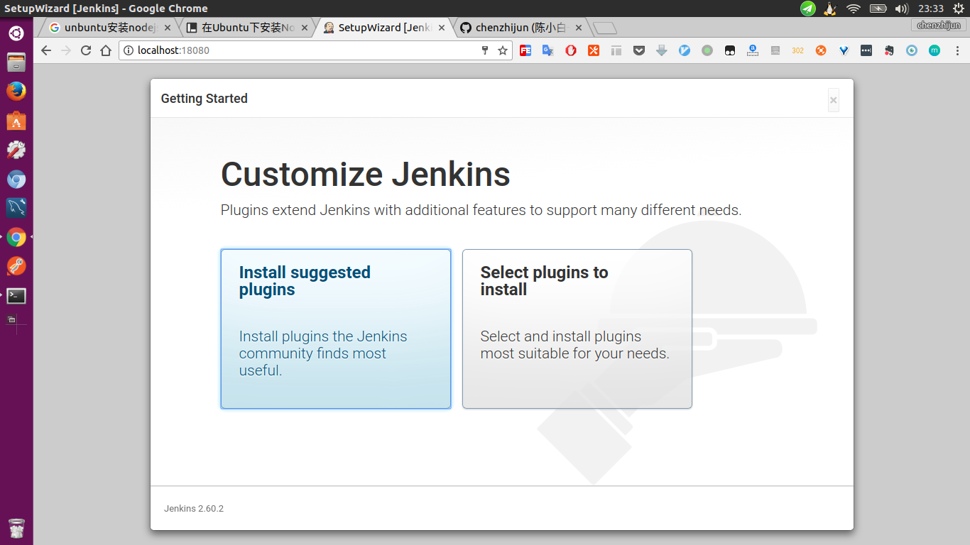Close the Getting Started dialog
Viewport: 970px width, 545px height.
pos(833,100)
